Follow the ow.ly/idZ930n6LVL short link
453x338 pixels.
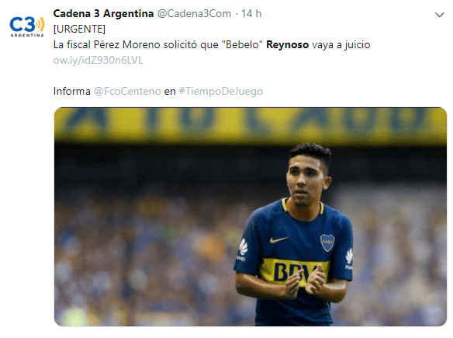tap(99, 60)
